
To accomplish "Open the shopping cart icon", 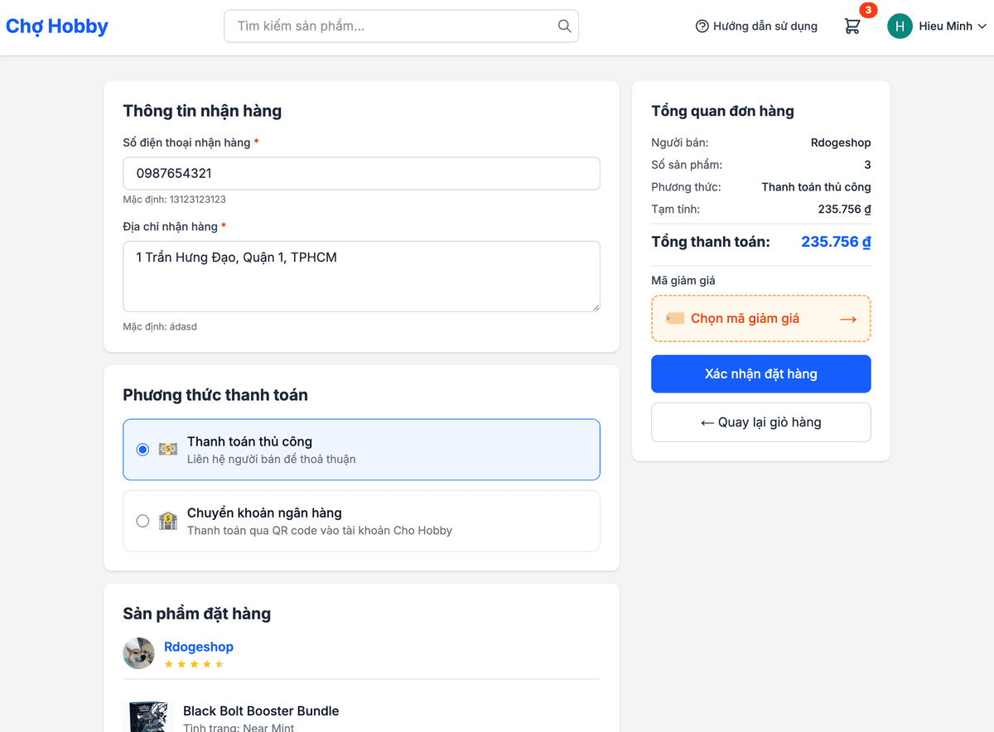I will click(x=852, y=26).
